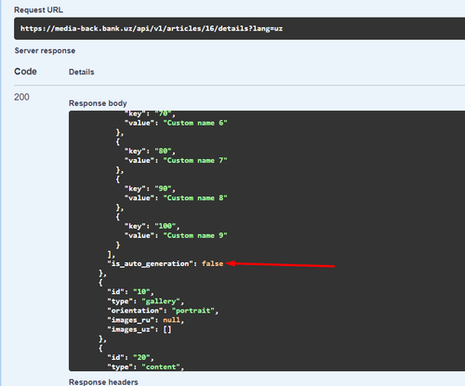Click the "Server response" heading
465x386 pixels.
click(45, 50)
